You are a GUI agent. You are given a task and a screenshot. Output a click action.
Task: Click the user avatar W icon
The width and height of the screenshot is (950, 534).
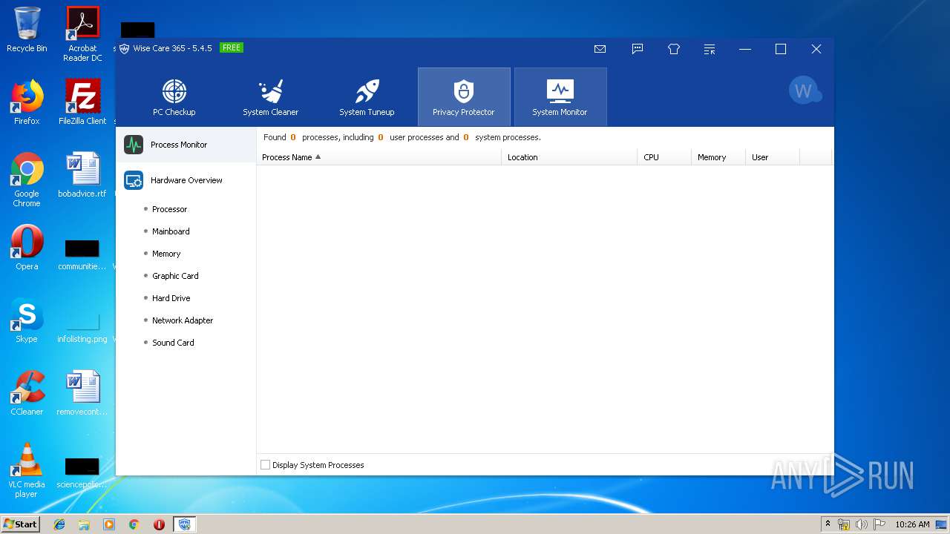(805, 90)
